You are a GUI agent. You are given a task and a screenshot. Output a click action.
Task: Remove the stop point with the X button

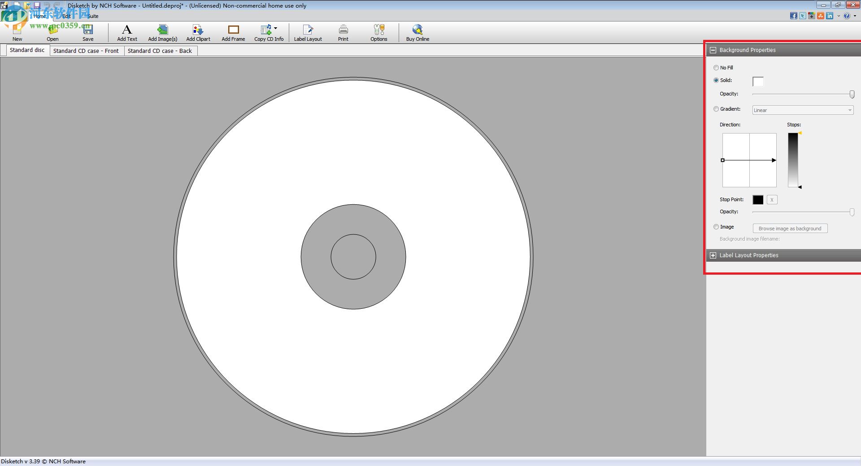tap(771, 199)
